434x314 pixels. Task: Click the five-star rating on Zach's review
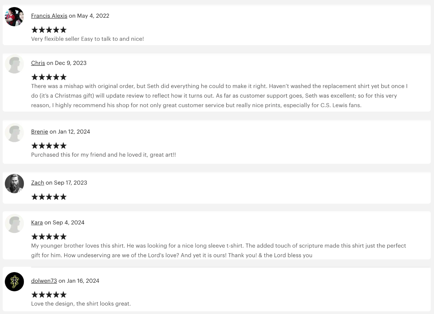point(49,197)
